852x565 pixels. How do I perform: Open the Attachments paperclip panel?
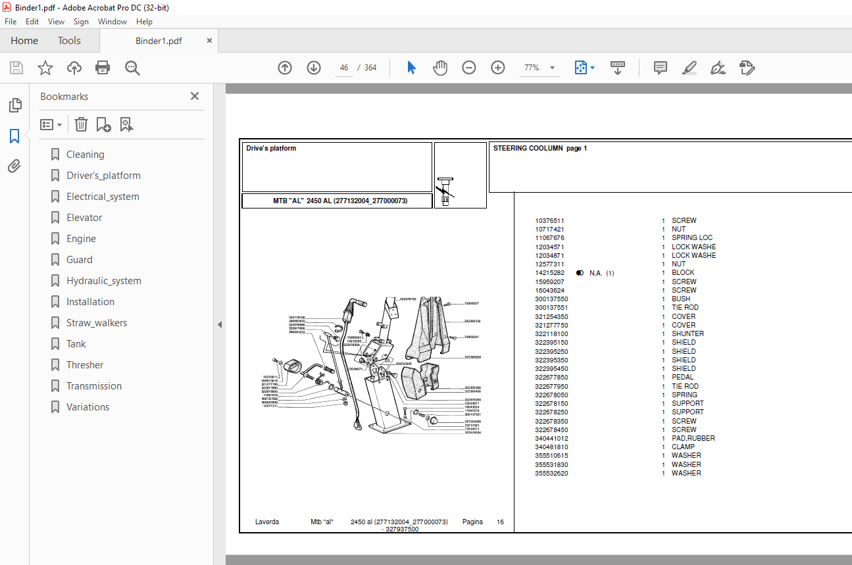click(x=14, y=166)
